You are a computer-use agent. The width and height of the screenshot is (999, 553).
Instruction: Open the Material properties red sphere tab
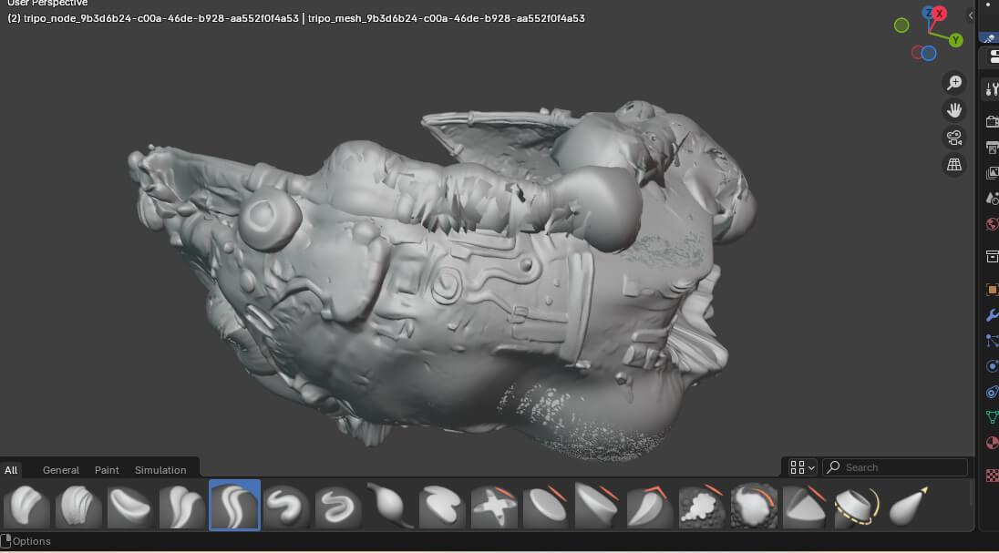coord(992,443)
